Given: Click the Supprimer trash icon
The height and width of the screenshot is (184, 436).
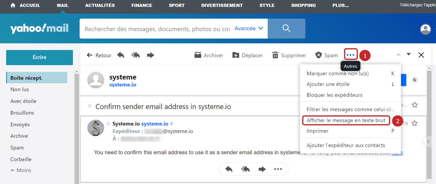Looking at the screenshot, I should [275, 55].
